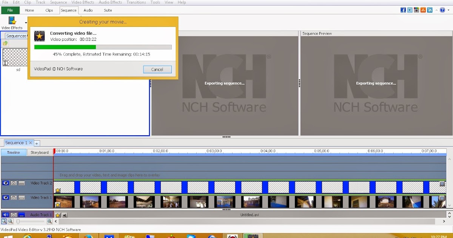
Task: Open the Video Track 2 options menu icon
Action: coord(442,184)
